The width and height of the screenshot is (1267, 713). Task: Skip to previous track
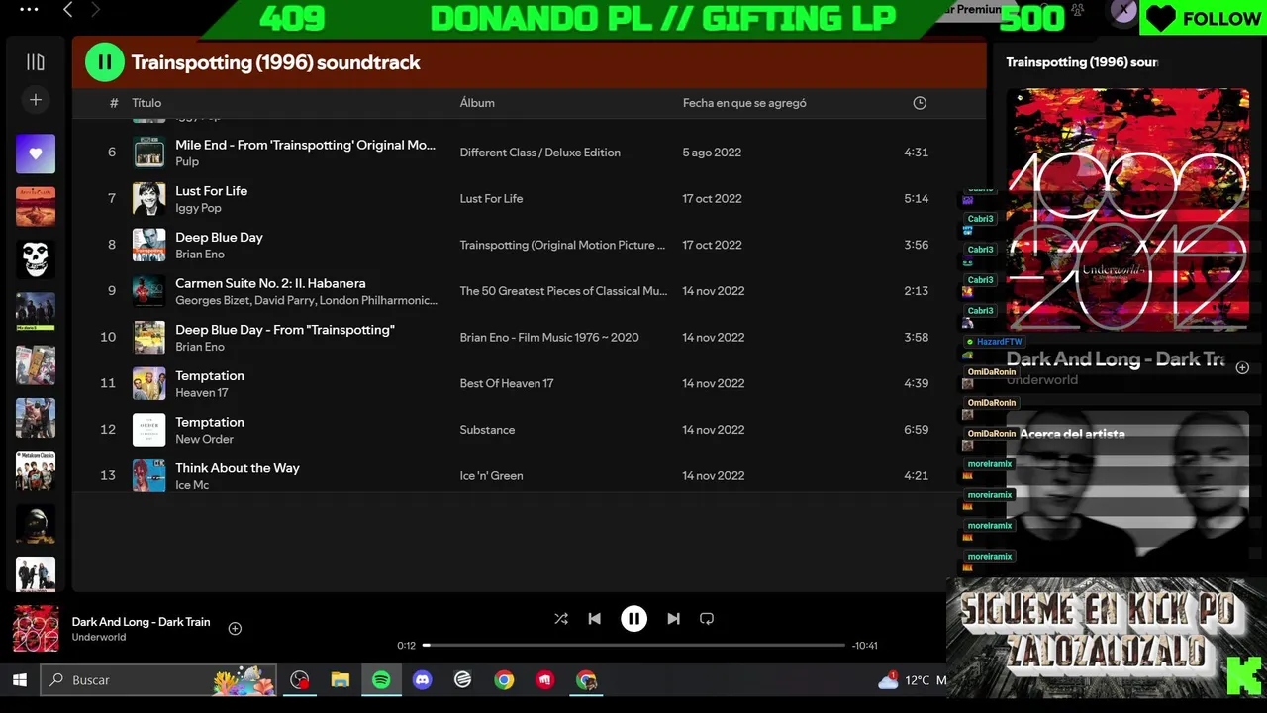(x=594, y=619)
